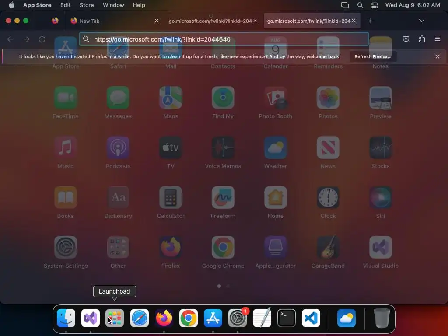Open Finder from the Dock

pyautogui.click(x=66, y=318)
